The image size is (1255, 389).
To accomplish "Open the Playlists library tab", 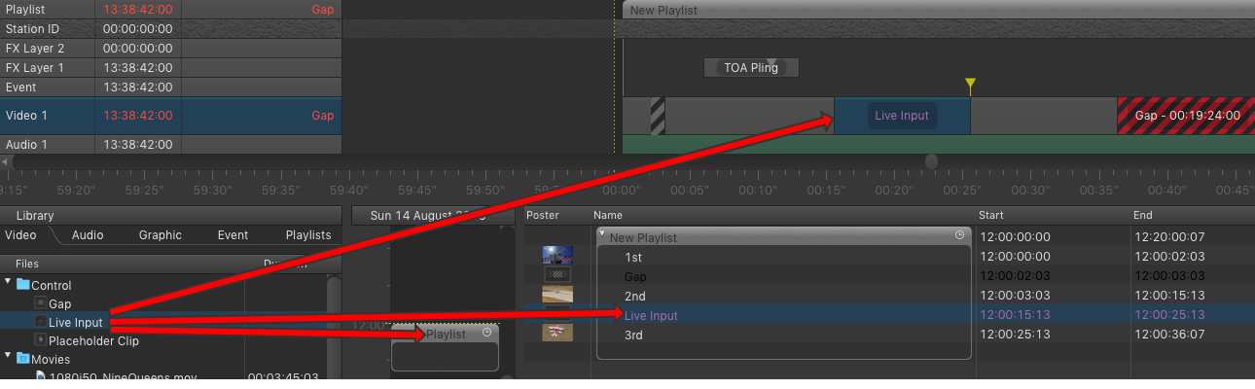I will click(x=308, y=234).
